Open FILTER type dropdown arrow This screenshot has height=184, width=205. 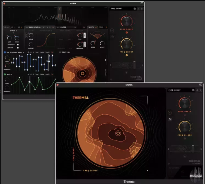tap(75, 27)
